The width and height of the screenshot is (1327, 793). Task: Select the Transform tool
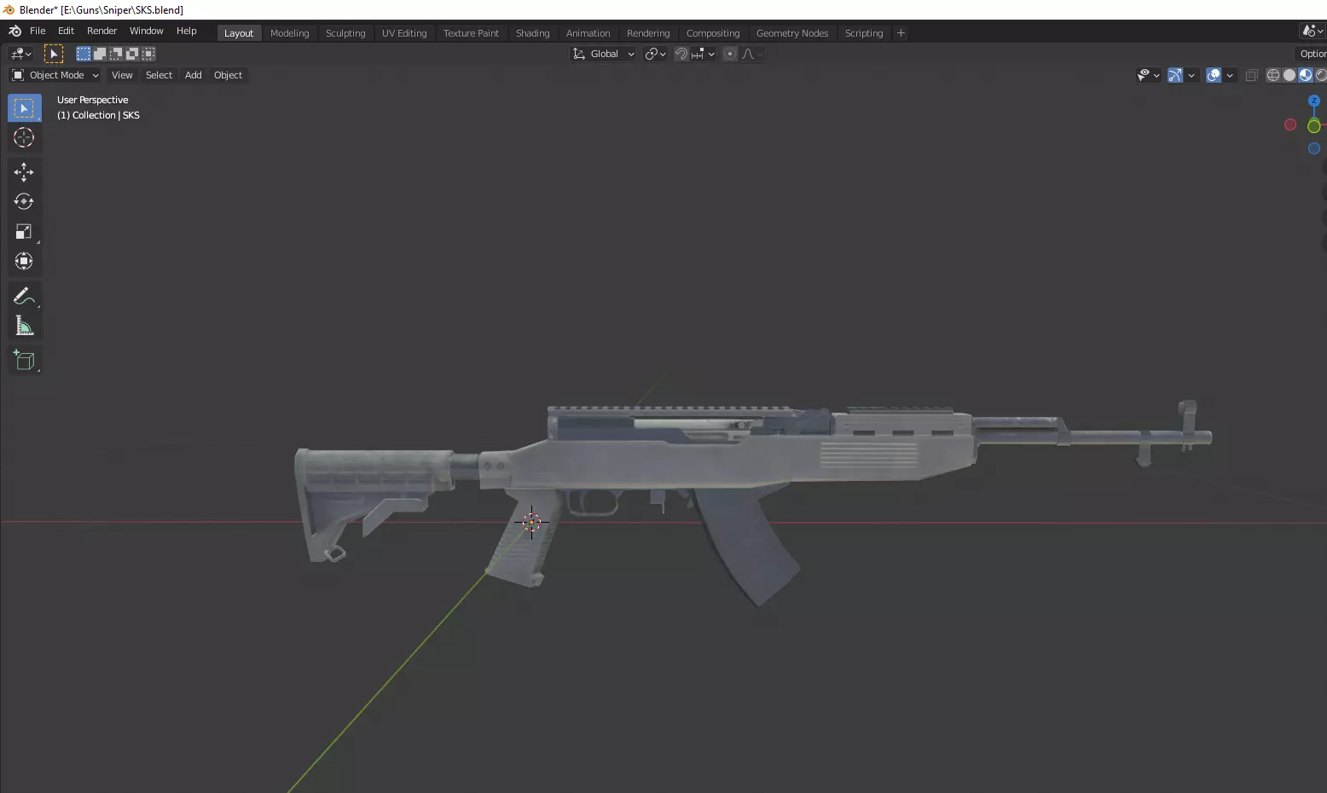[x=24, y=262]
